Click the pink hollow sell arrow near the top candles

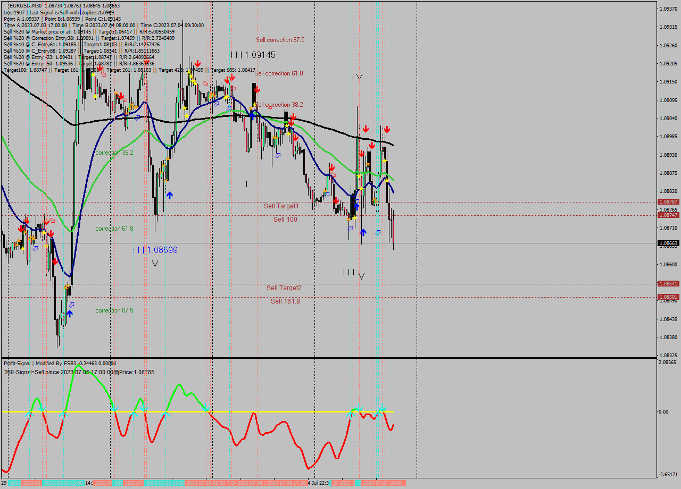(x=103, y=74)
